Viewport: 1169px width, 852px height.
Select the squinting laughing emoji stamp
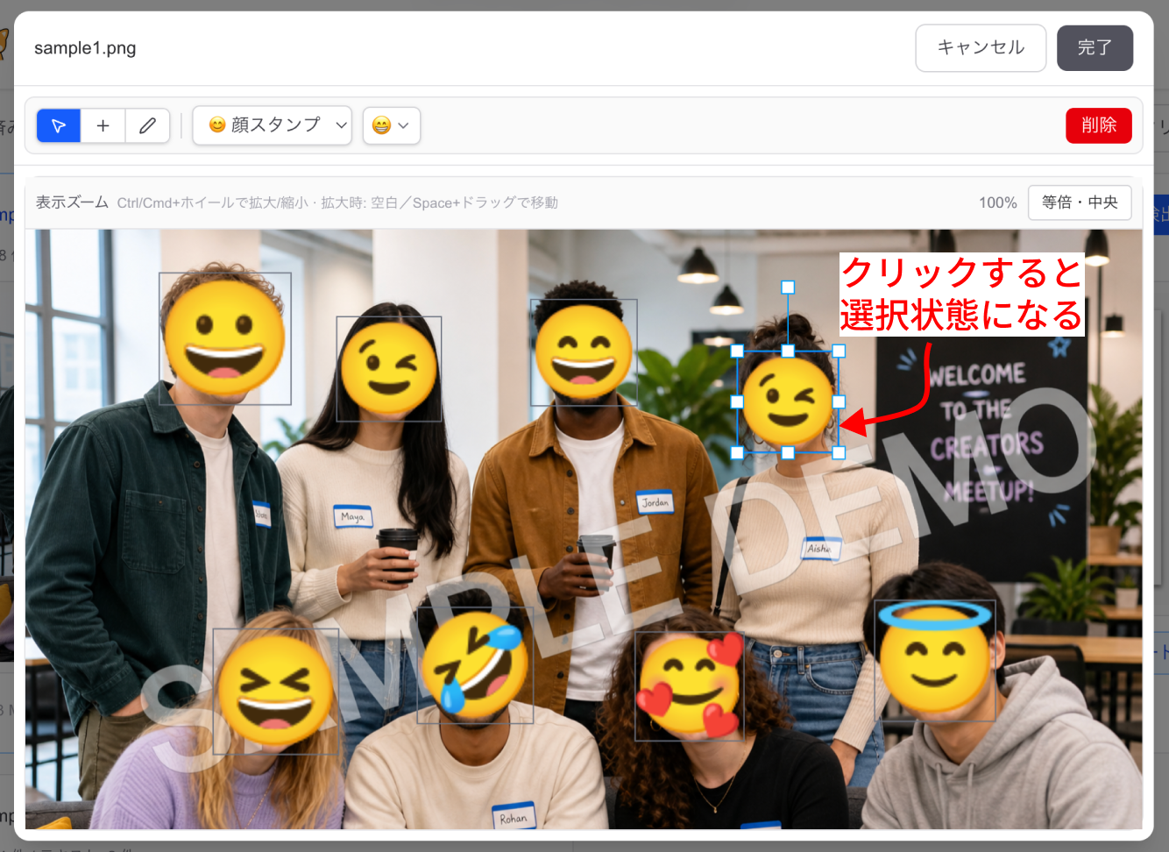point(276,692)
